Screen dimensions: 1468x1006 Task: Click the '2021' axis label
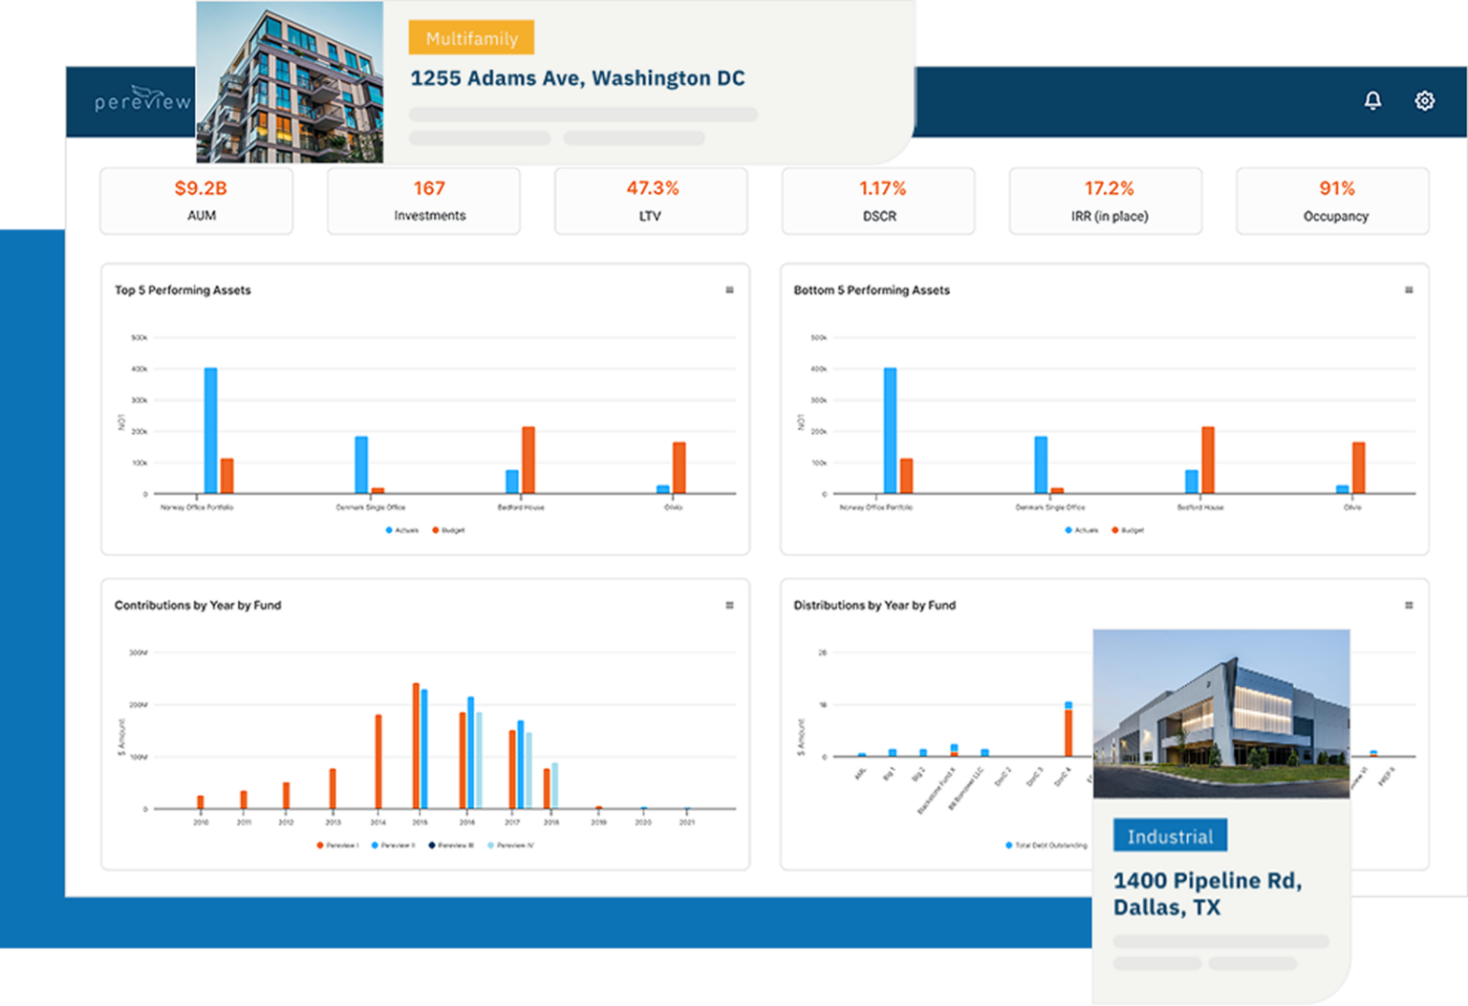pos(687,823)
